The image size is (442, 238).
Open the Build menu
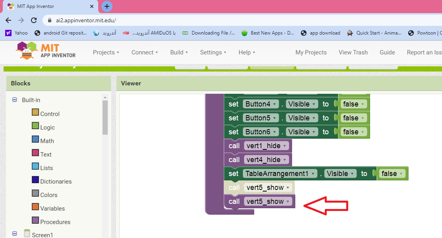179,52
